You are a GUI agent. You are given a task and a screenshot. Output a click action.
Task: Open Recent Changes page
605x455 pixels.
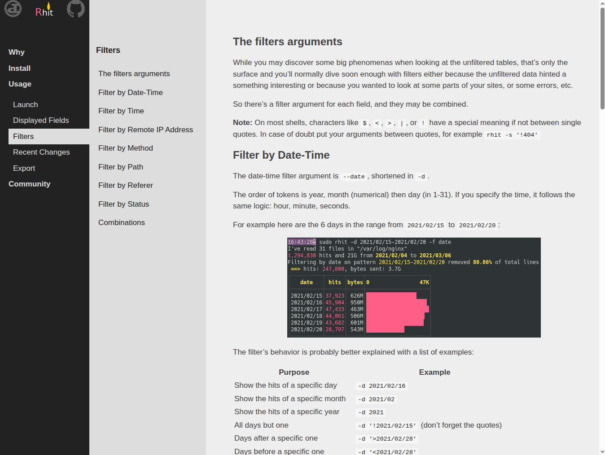tap(41, 152)
